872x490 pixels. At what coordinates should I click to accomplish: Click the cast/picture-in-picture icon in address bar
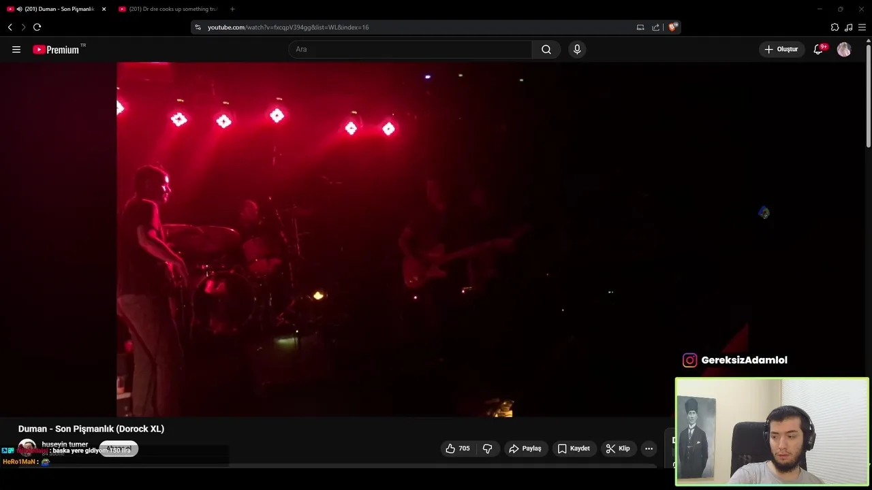(x=640, y=27)
